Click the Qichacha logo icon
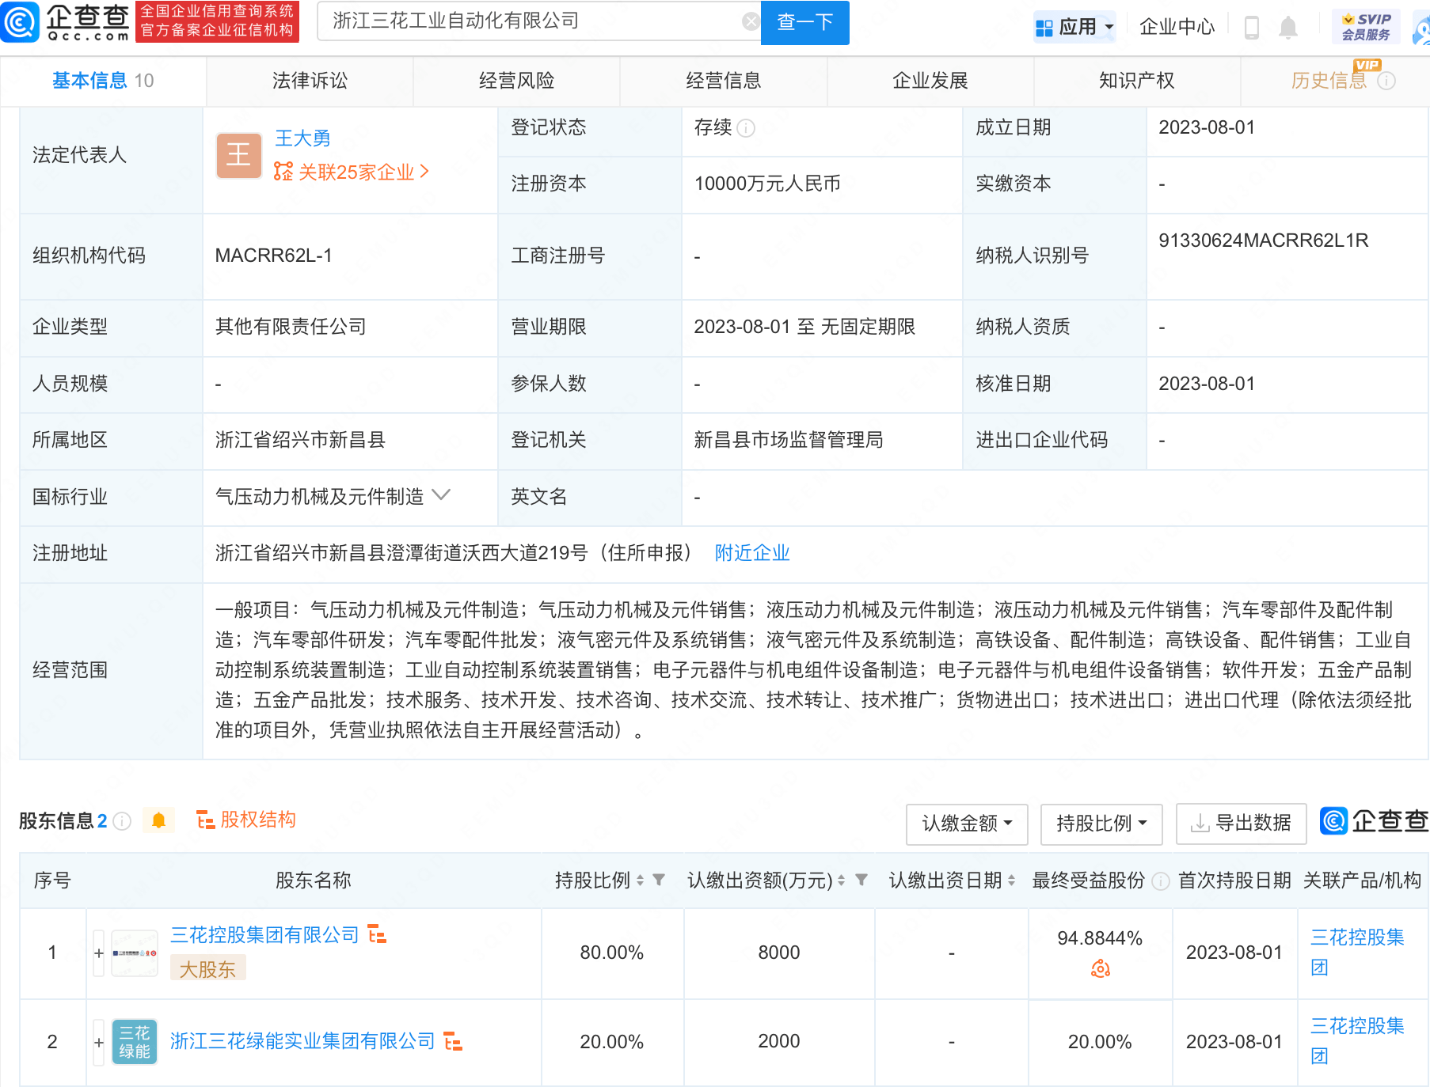Viewport: 1430px width, 1087px height. coord(21,22)
